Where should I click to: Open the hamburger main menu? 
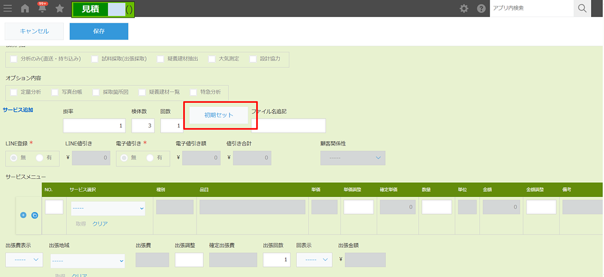pyautogui.click(x=8, y=9)
